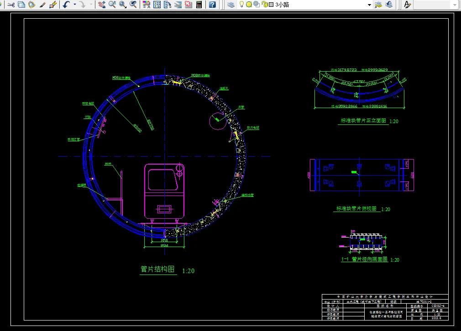The image size is (461, 331).
Task: Toggle layer freeze sun icon
Action: [249, 5]
